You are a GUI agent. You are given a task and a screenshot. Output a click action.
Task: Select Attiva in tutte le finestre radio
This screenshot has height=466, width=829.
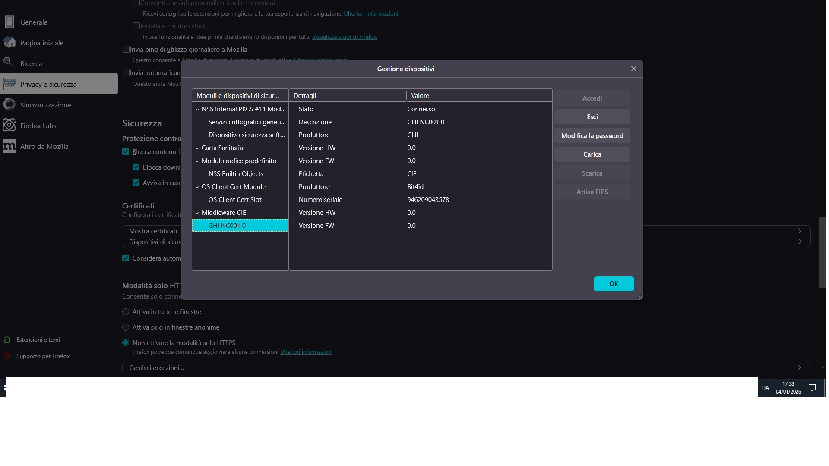pyautogui.click(x=126, y=312)
